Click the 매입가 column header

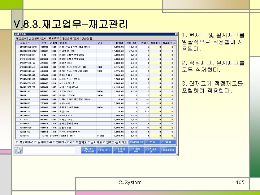[x=118, y=43]
